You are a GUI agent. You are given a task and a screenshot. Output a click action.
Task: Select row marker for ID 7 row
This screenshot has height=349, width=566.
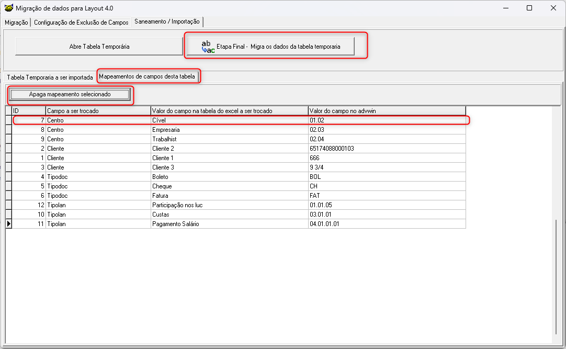coord(9,120)
